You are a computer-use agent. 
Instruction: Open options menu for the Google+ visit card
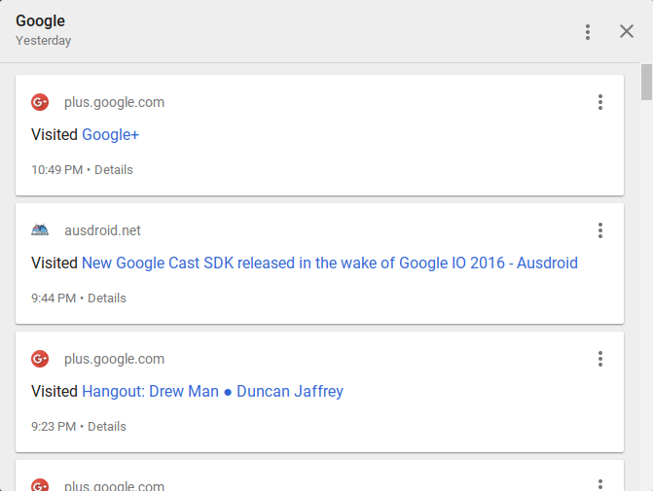click(x=600, y=102)
